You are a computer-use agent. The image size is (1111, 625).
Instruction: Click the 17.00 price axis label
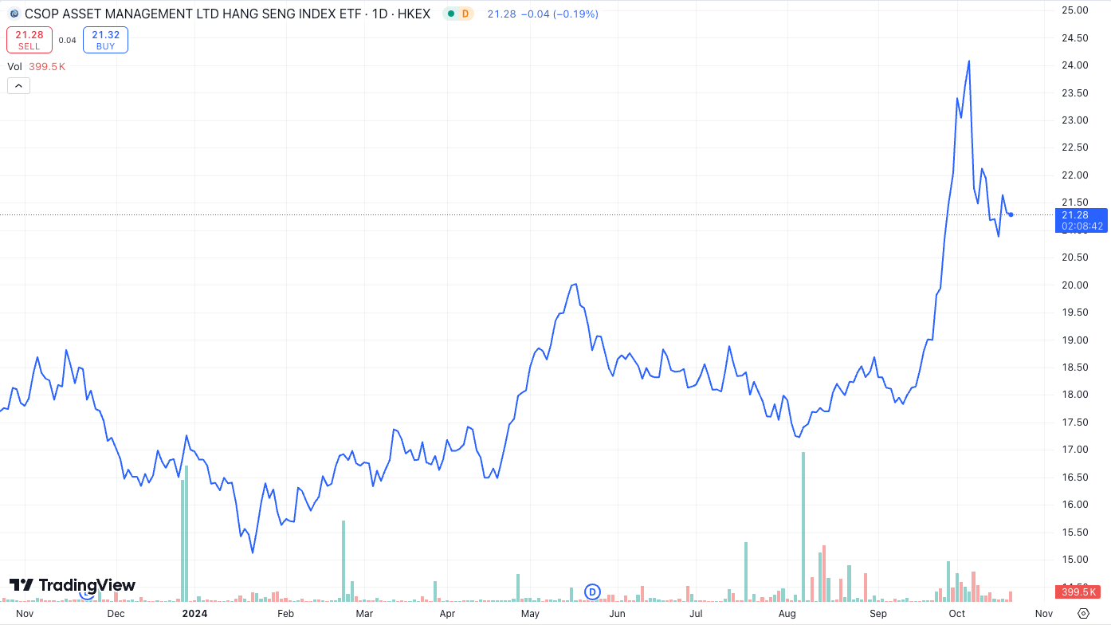point(1075,450)
